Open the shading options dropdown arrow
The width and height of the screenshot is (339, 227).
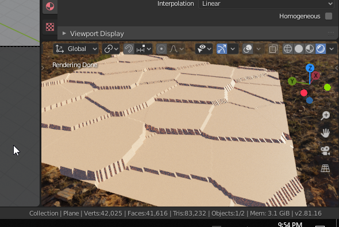pos(332,49)
